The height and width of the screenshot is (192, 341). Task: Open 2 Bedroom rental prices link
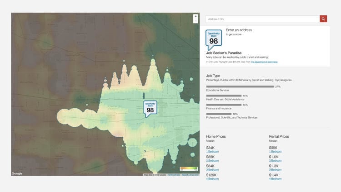pos(275,160)
